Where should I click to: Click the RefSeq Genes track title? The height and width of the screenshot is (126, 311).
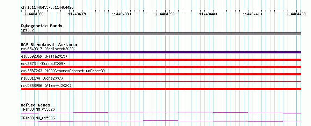pyautogui.click(x=36, y=105)
